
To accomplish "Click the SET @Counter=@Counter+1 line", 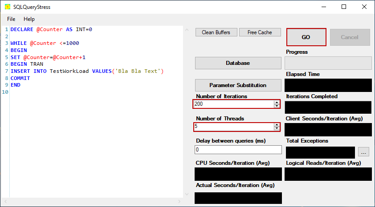I will click(48, 57).
